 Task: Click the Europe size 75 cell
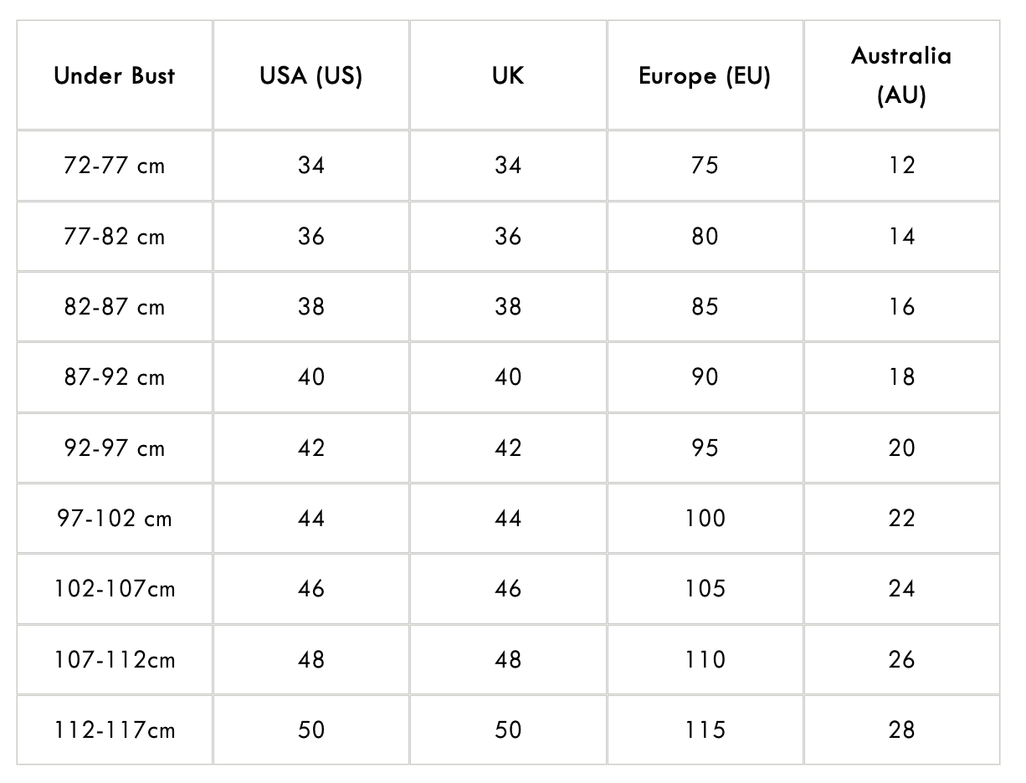click(705, 166)
